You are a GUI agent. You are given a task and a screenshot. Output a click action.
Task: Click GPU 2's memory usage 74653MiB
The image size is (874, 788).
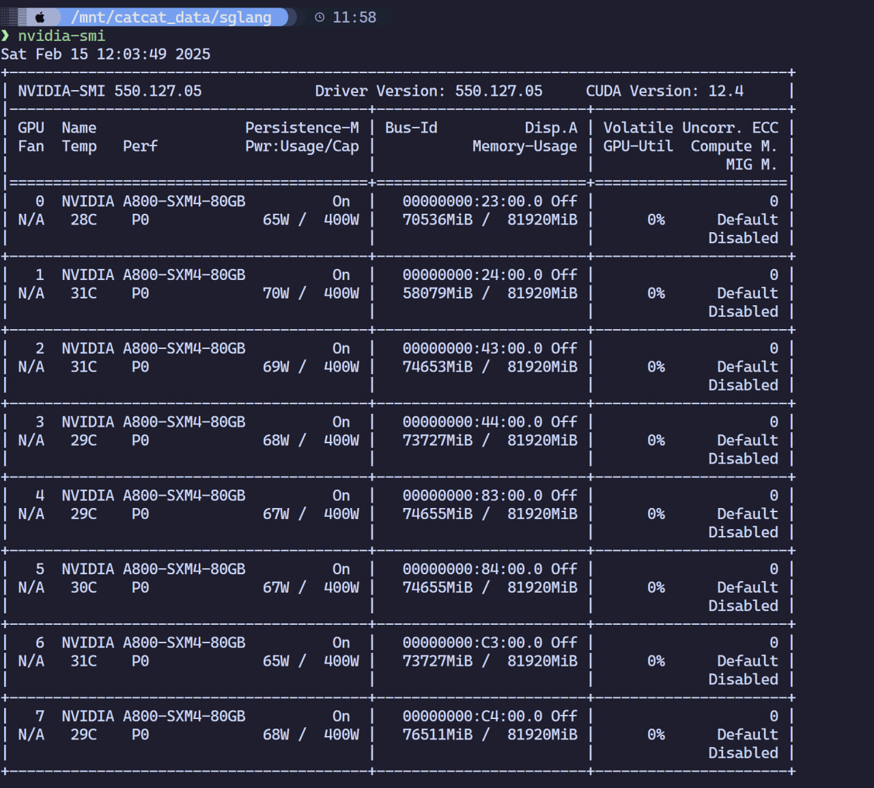click(438, 367)
